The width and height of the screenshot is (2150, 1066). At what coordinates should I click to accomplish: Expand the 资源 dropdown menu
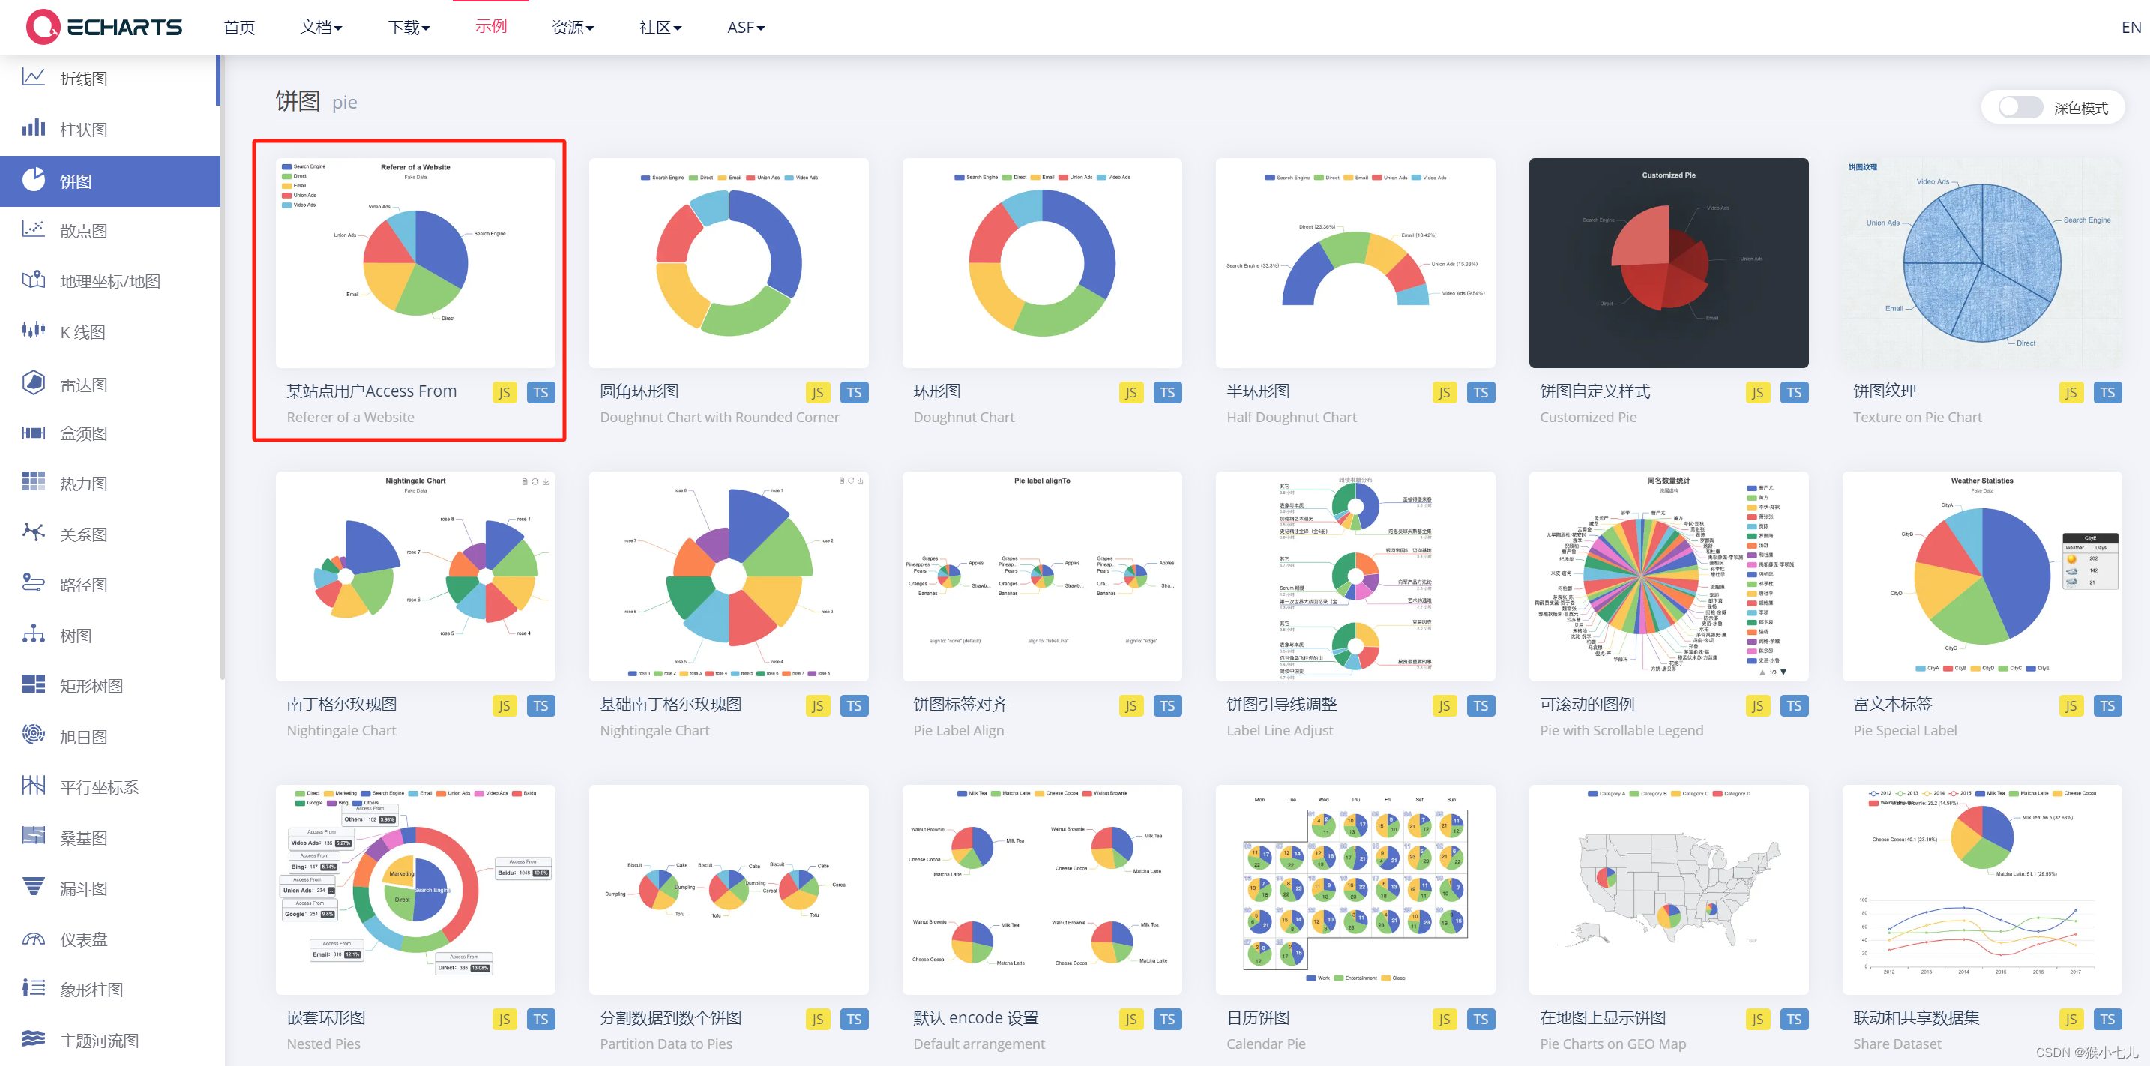[x=573, y=28]
